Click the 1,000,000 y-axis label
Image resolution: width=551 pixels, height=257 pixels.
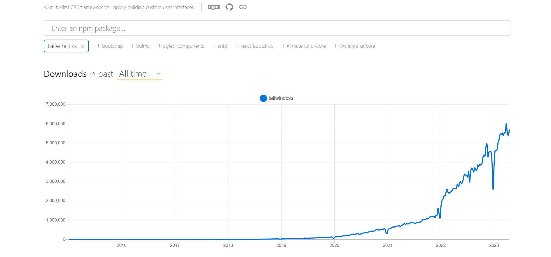coord(55,220)
